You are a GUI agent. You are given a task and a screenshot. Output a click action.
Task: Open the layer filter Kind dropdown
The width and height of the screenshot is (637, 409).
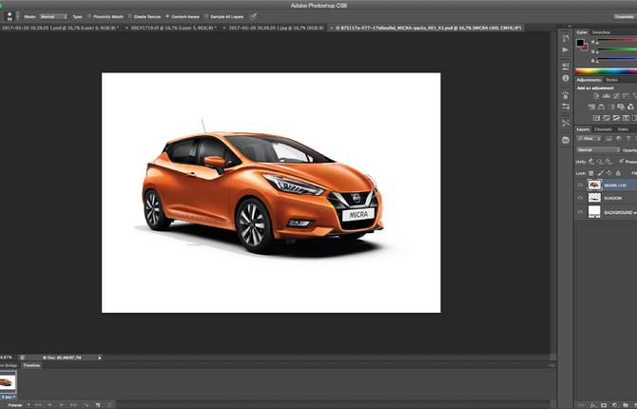point(589,139)
